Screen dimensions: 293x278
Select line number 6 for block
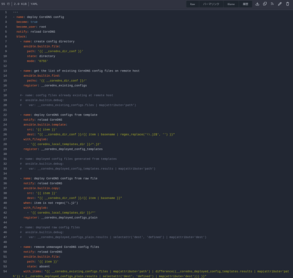[6, 37]
